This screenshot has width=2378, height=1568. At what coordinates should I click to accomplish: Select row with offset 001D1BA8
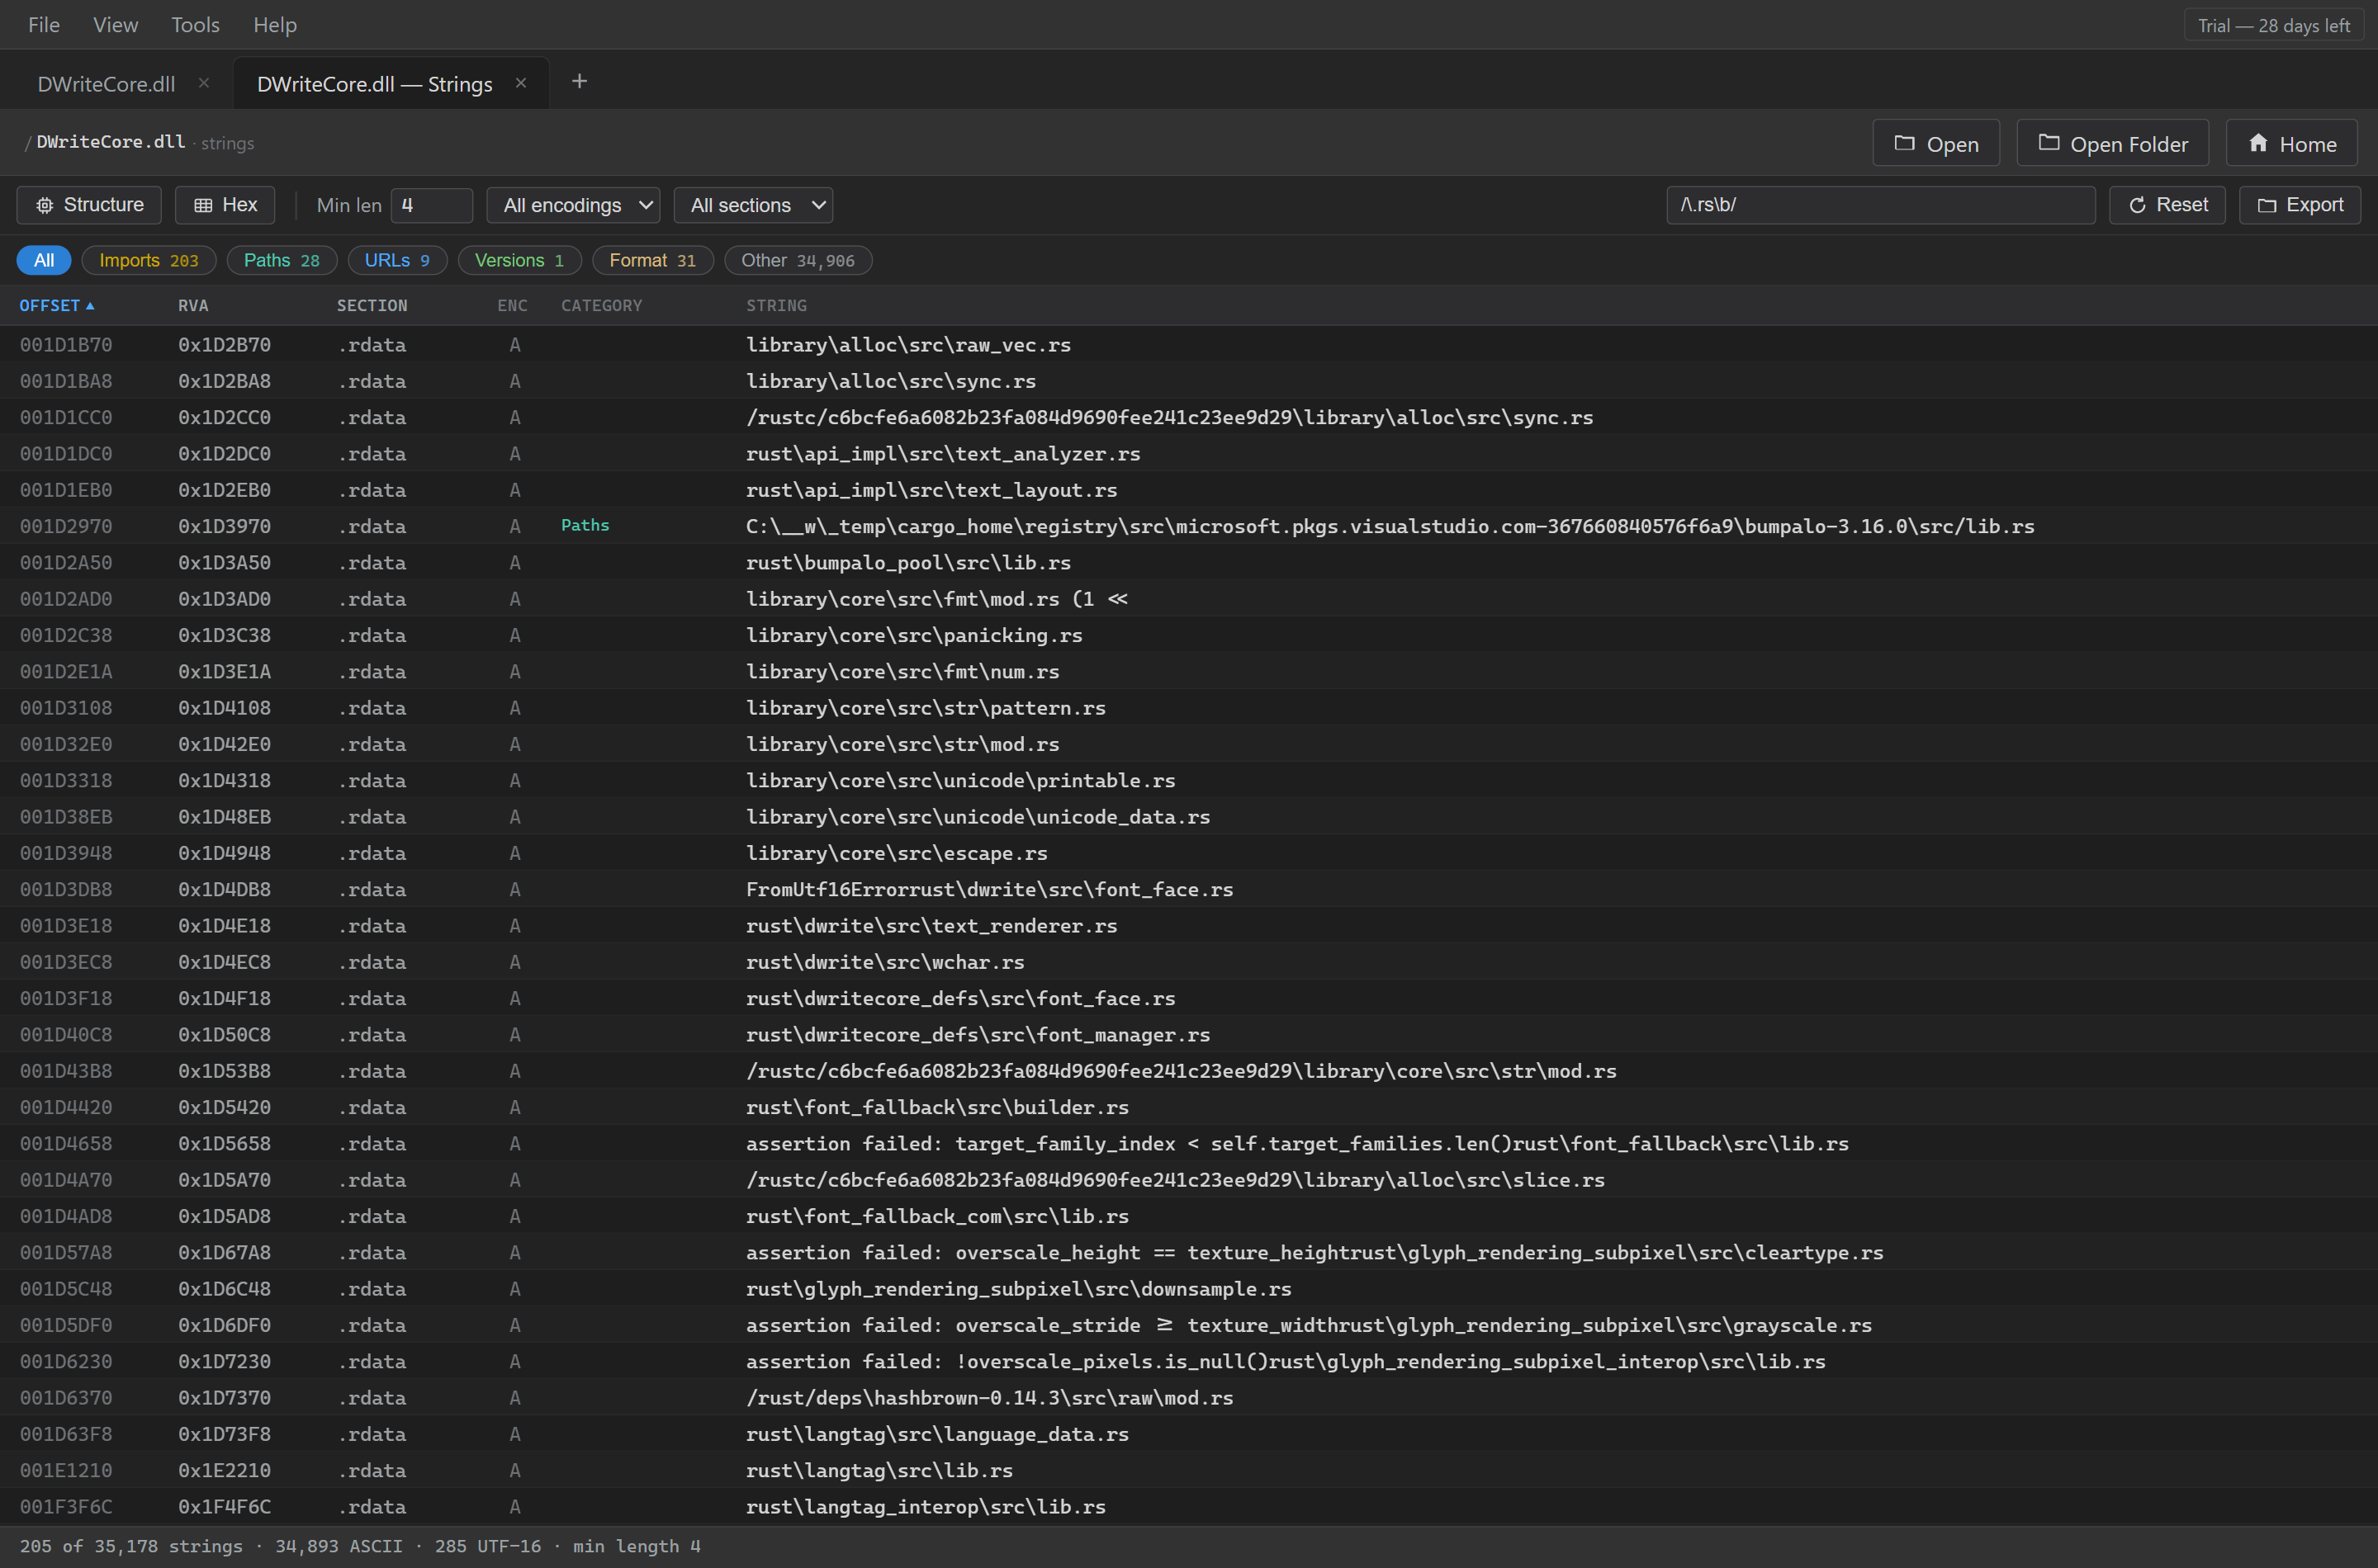click(x=1188, y=381)
